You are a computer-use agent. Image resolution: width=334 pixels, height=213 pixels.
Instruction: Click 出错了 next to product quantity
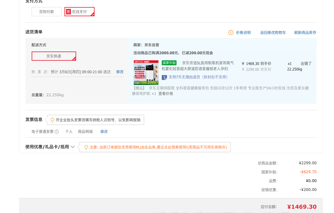coord(306,63)
